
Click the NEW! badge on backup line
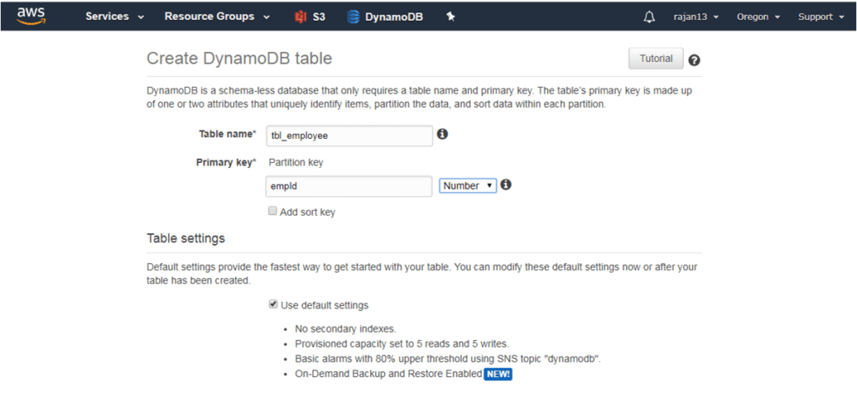(x=497, y=374)
